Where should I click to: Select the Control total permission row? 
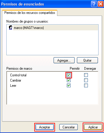52,75
